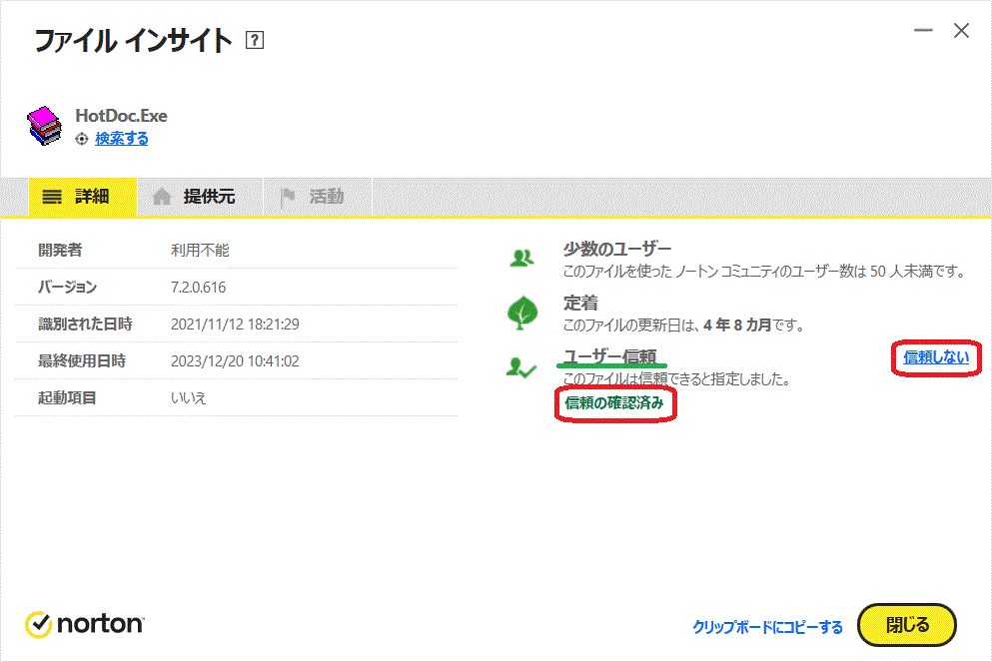Screen dimensions: 992x662
Task: Close the window with the X button
Action: (x=962, y=30)
